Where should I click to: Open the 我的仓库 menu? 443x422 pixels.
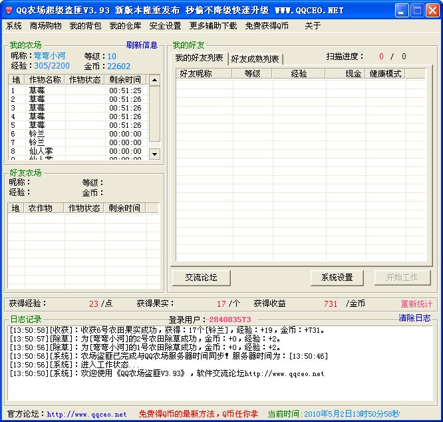pos(125,26)
